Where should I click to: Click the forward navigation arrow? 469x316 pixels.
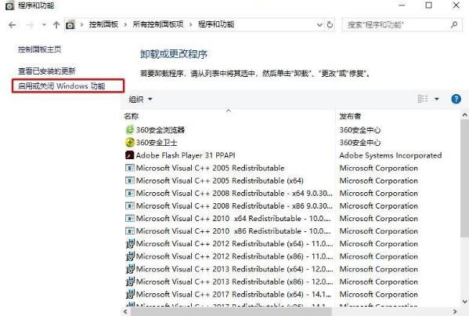click(30, 25)
